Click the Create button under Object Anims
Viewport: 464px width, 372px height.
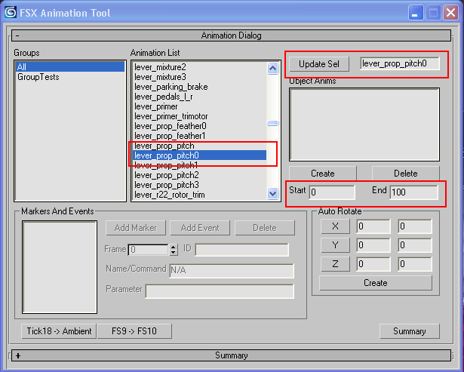322,174
